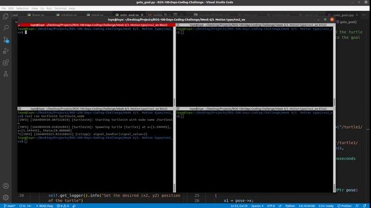371x208 pixels.
Task: Click kite: ready status item
Action: tap(326, 206)
